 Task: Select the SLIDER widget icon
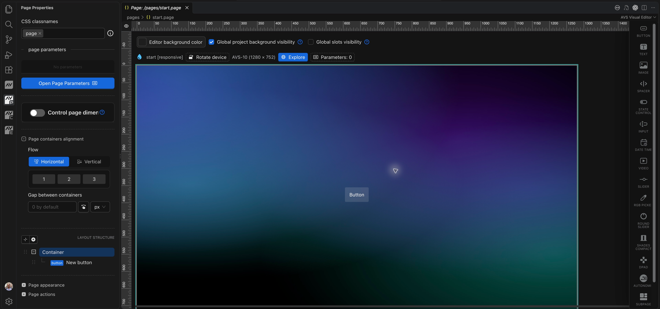(x=643, y=179)
